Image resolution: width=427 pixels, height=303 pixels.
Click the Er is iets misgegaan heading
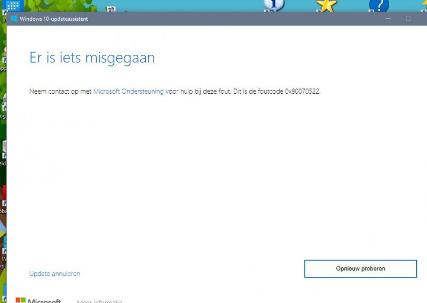tap(92, 58)
